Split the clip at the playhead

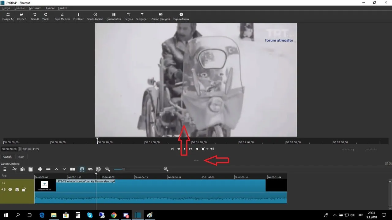(73, 169)
